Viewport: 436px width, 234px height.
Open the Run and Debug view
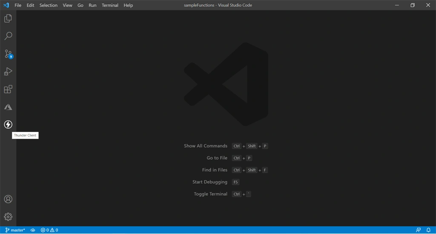click(8, 71)
